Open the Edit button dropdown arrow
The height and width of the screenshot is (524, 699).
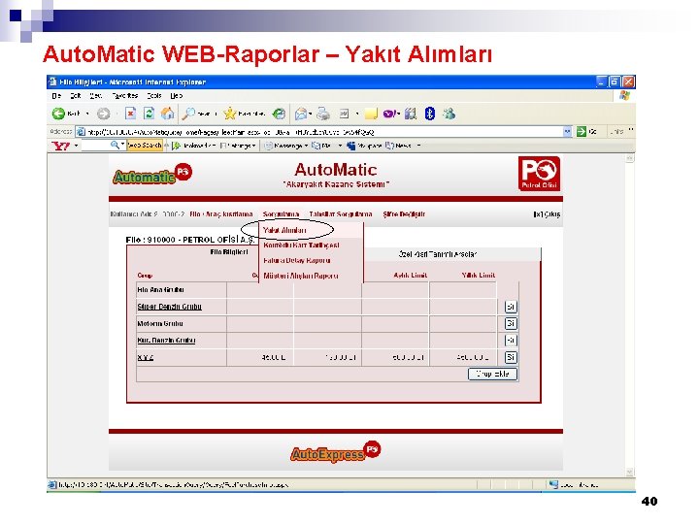point(357,115)
